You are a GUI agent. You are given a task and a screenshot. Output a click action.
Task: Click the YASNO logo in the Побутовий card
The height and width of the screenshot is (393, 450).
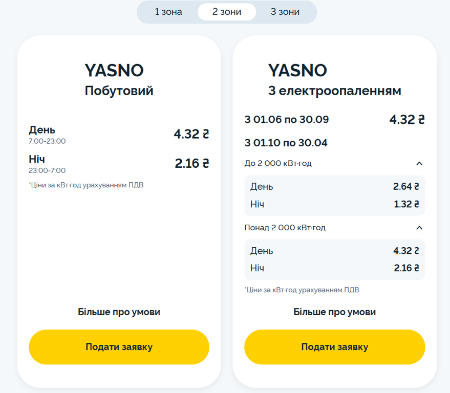point(114,70)
